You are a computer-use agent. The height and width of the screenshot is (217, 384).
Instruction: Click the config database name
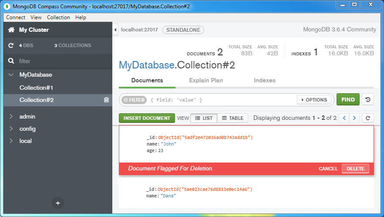point(27,129)
